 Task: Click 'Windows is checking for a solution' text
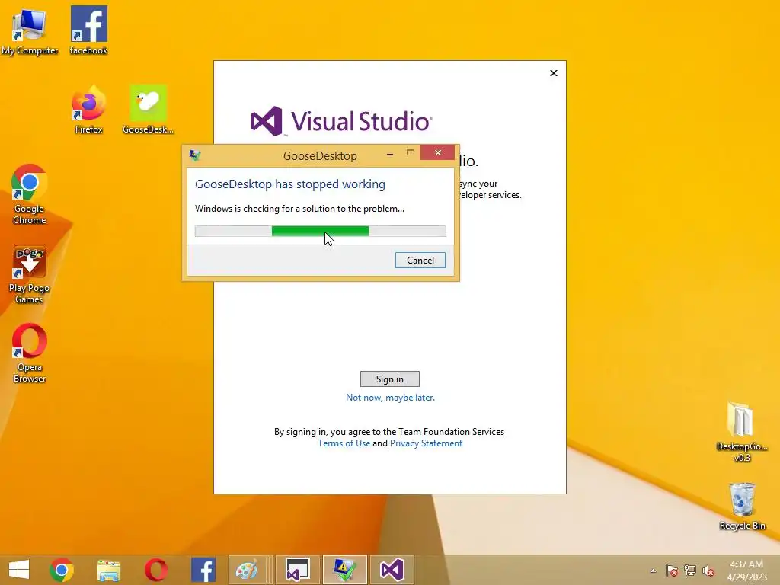pos(299,209)
